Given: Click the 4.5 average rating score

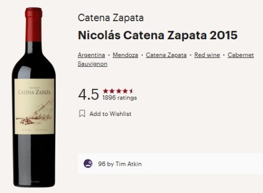Looking at the screenshot, I should (89, 94).
